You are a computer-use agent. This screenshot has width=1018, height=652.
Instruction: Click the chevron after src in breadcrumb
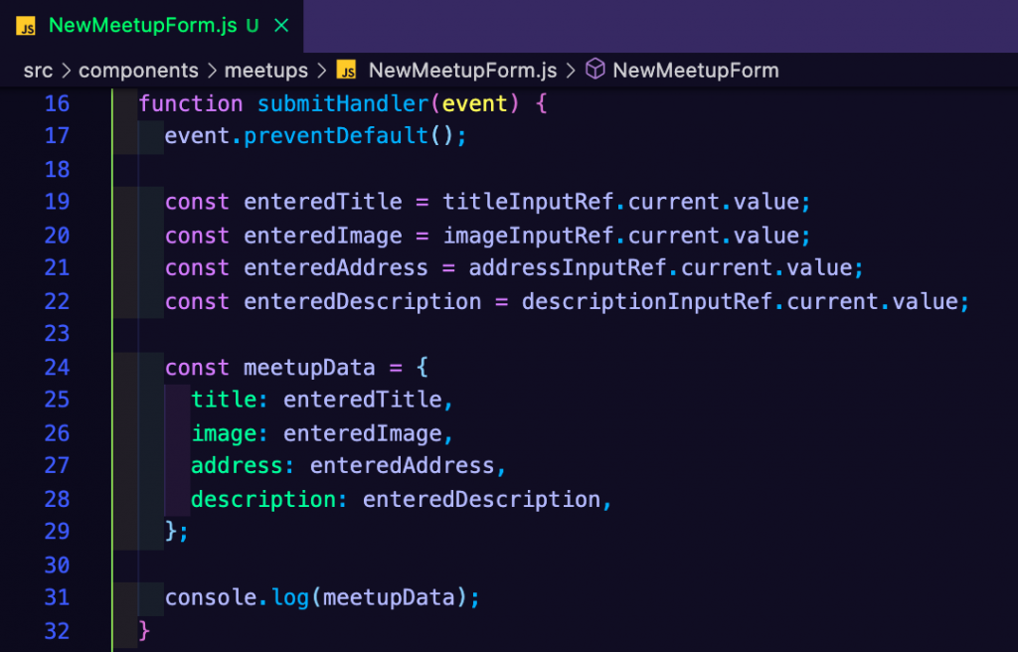66,71
